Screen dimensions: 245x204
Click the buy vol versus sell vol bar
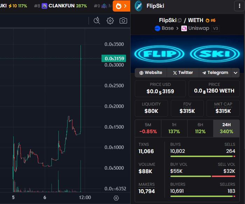pyautogui.click(x=203, y=176)
